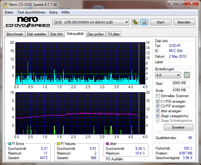201x165 pixels.
Task: Expand the 4 X speed dropdown
Action: point(168,75)
